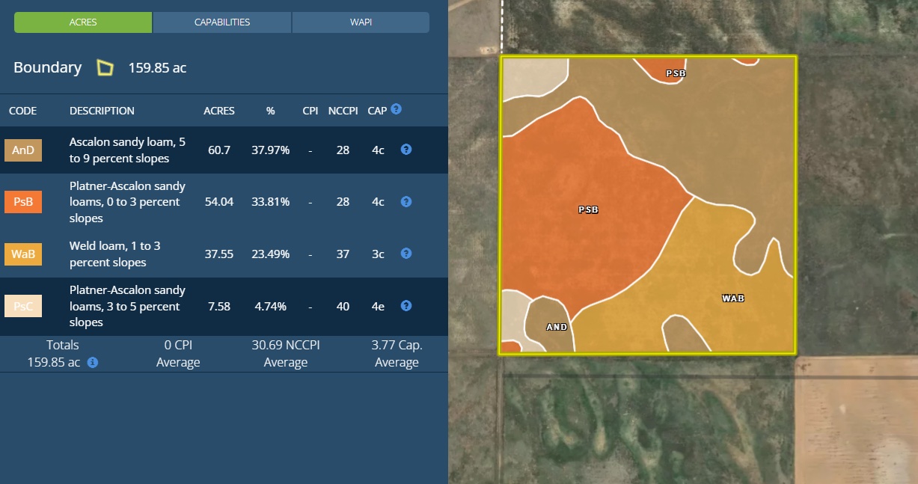Click the yellow boundary polygon icon
Image resolution: width=918 pixels, height=484 pixels.
click(105, 68)
